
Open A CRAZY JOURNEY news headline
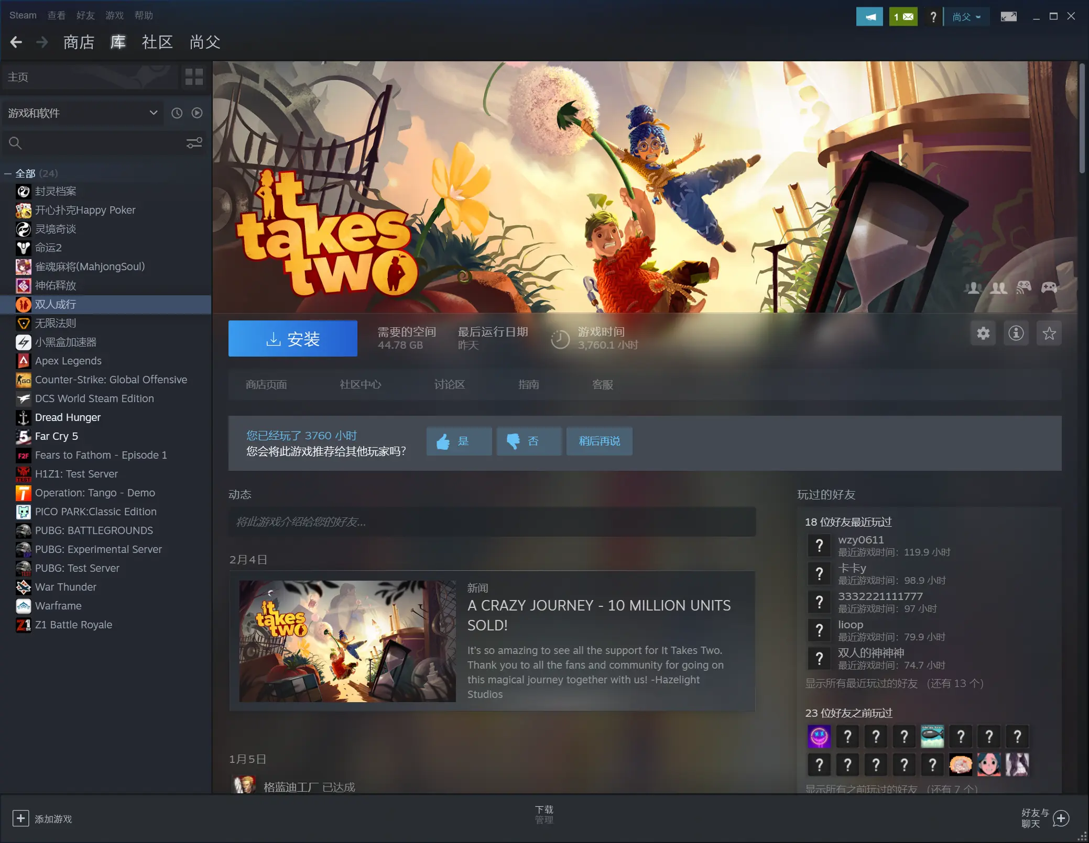click(599, 615)
